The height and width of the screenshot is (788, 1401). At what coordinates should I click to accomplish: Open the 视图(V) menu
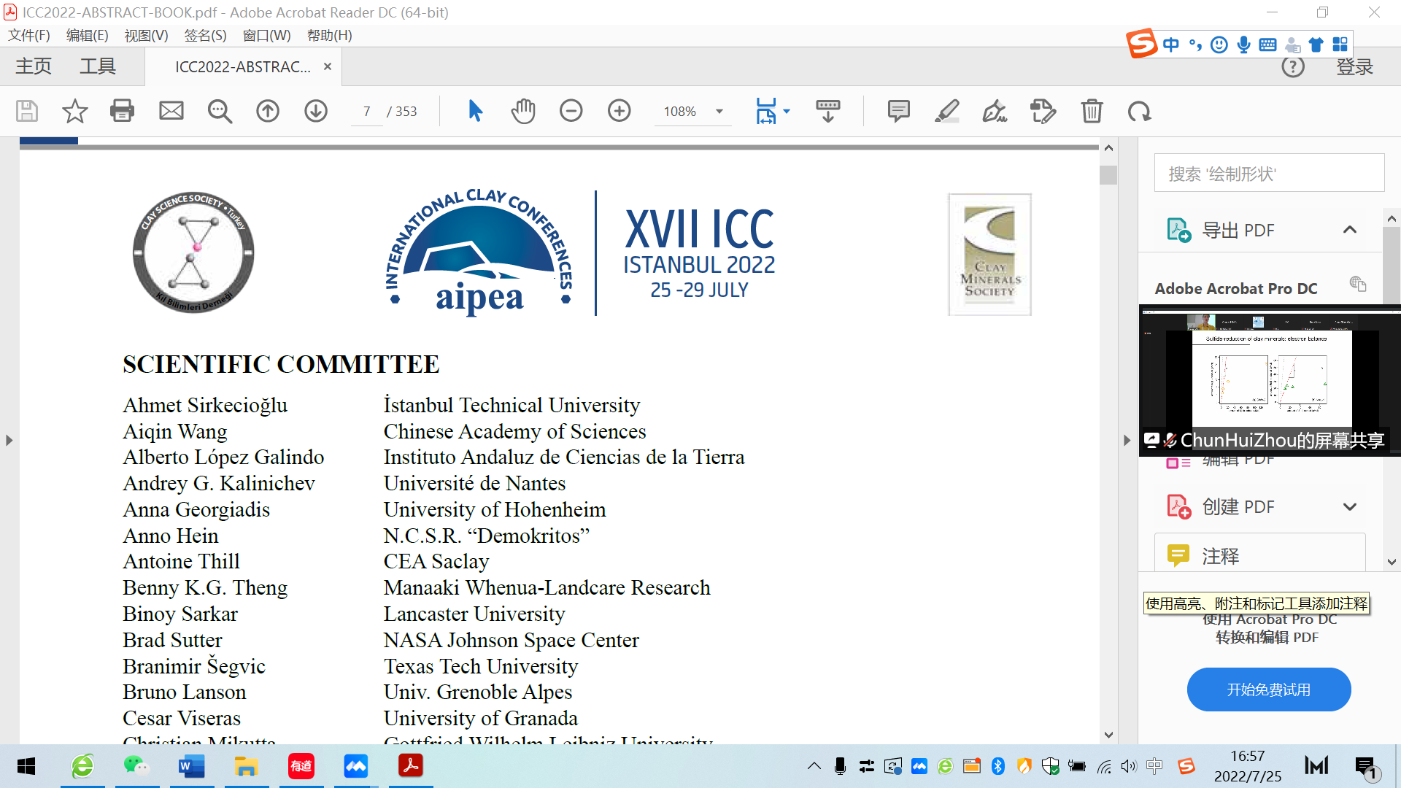[x=146, y=36]
